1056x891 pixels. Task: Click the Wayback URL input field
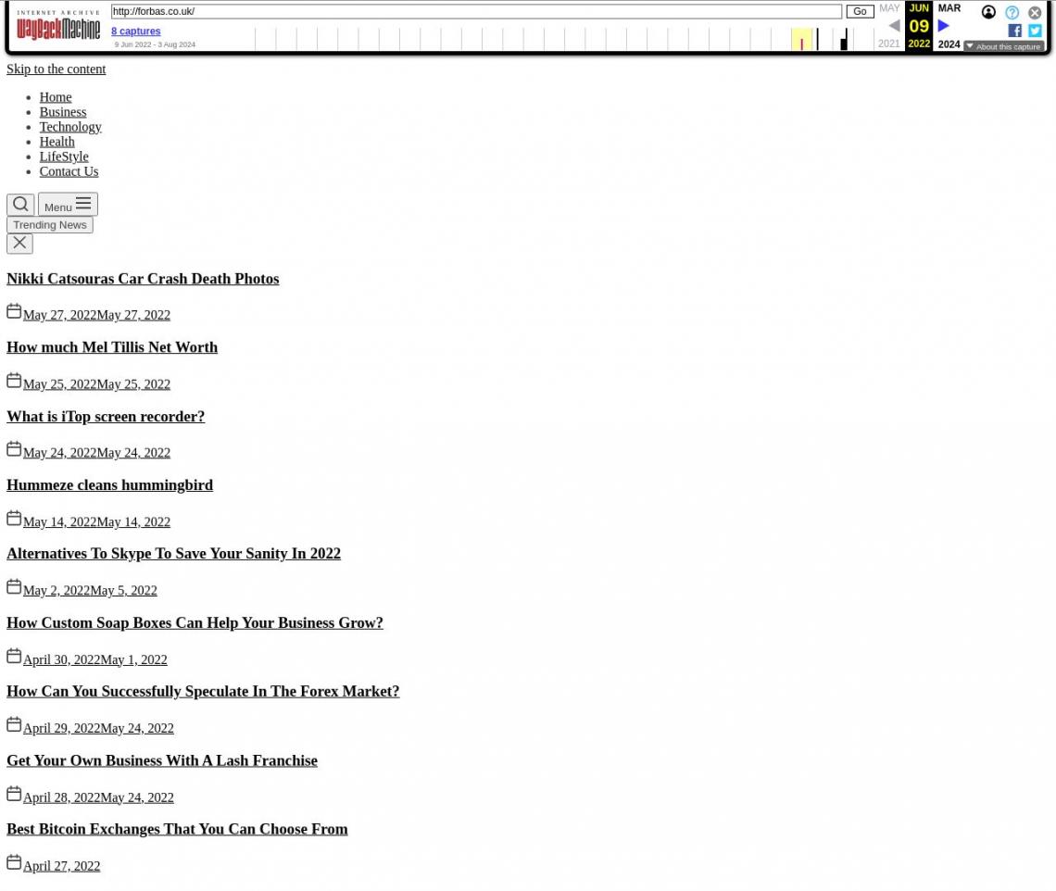click(x=476, y=11)
